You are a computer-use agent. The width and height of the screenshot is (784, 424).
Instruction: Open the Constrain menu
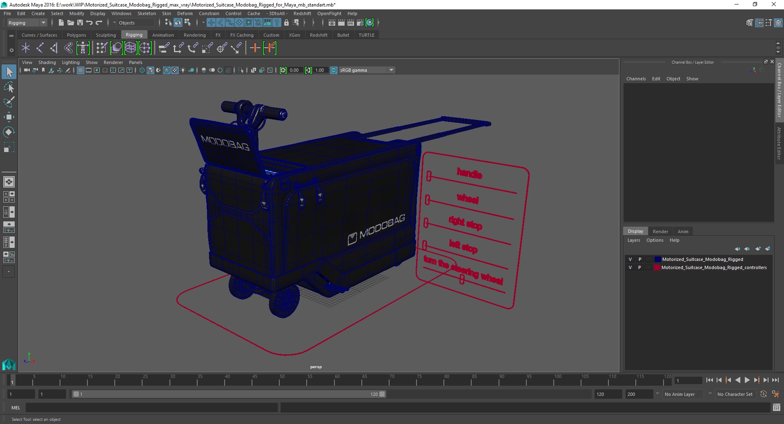pyautogui.click(x=209, y=13)
